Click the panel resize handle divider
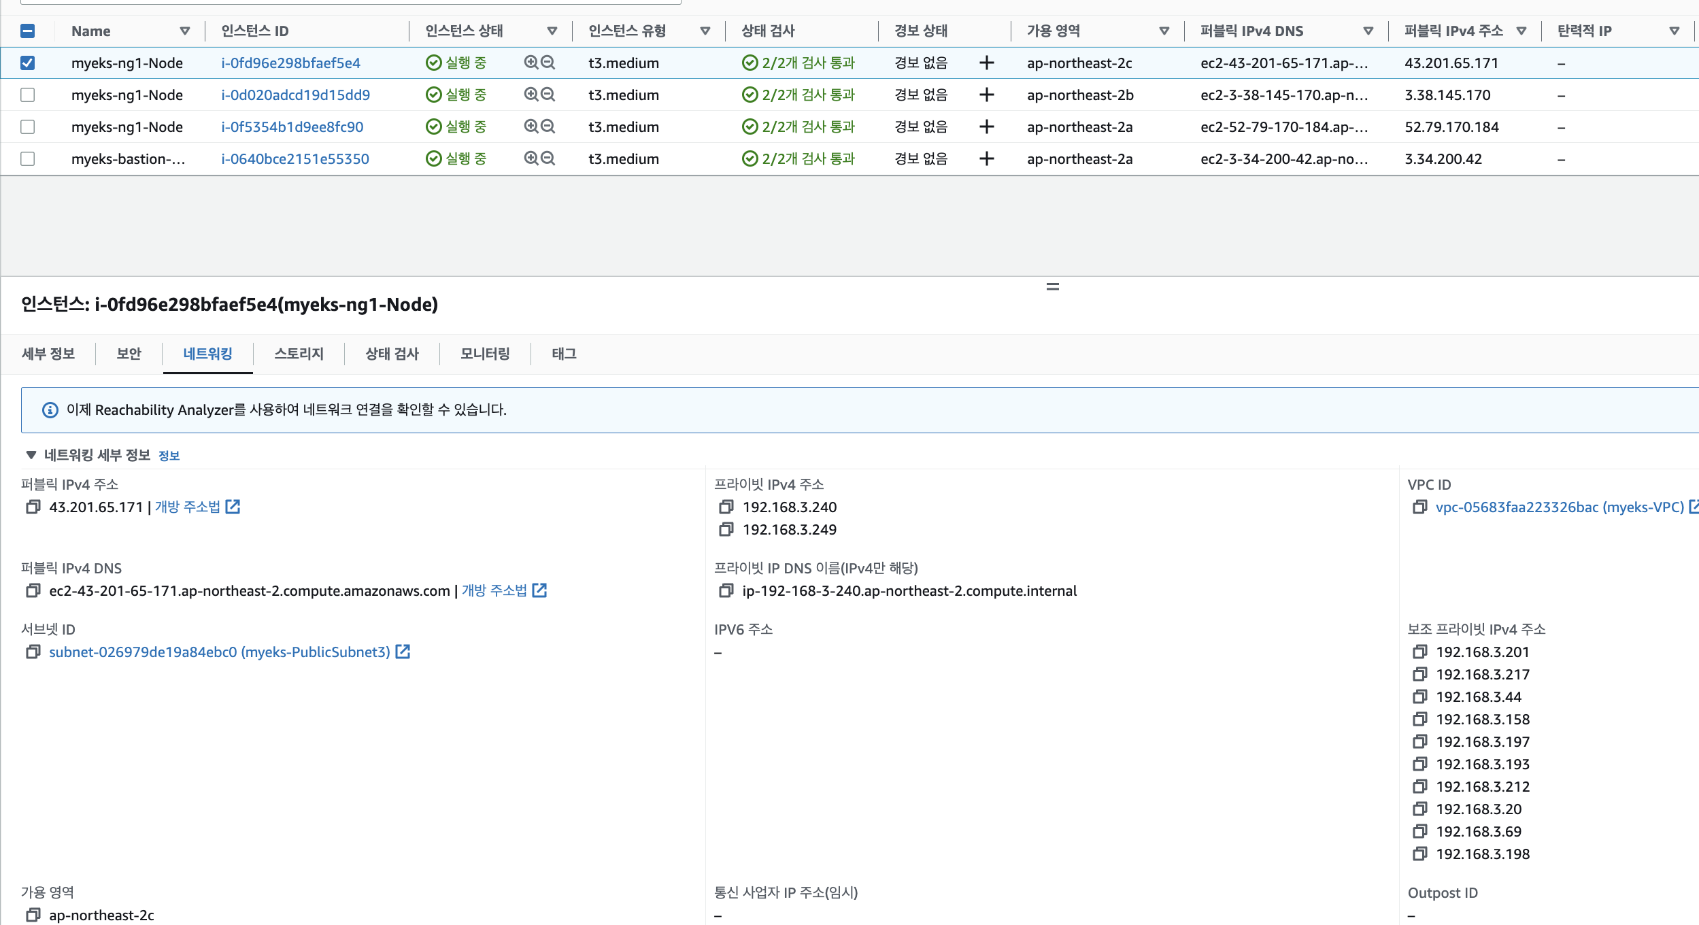The height and width of the screenshot is (925, 1699). 1052,287
